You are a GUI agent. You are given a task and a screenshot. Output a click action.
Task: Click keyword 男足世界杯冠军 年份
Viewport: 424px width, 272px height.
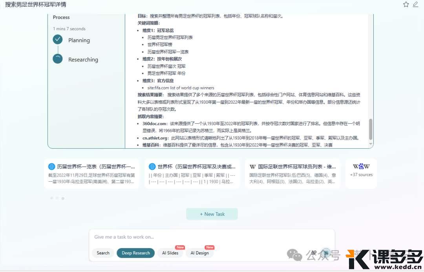[x=166, y=73]
